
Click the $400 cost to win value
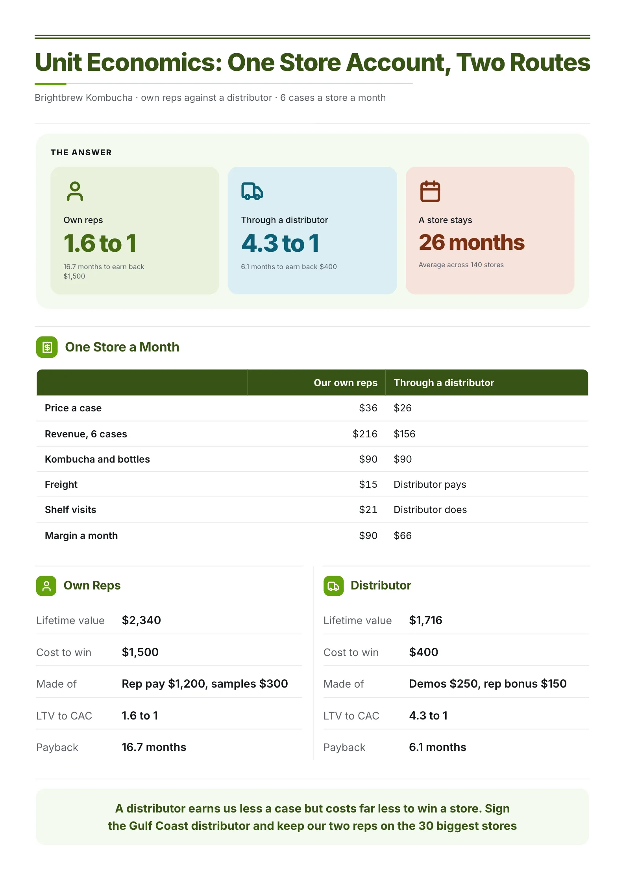pyautogui.click(x=423, y=652)
